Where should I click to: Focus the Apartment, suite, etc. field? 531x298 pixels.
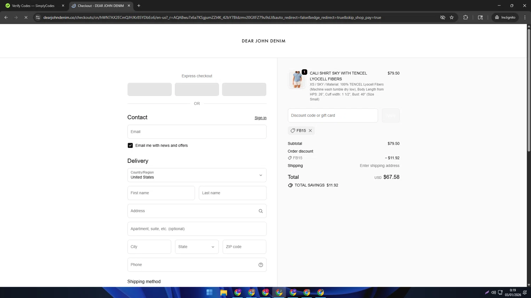click(x=197, y=229)
